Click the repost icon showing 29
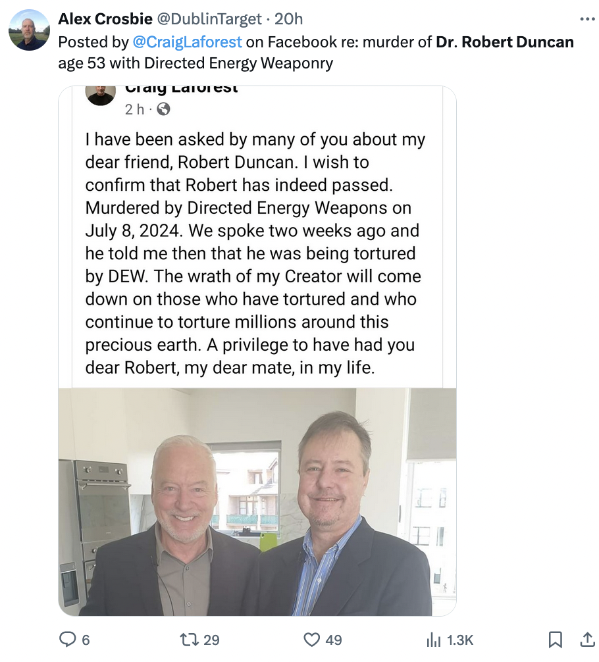Image resolution: width=599 pixels, height=662 pixels. pos(190,639)
